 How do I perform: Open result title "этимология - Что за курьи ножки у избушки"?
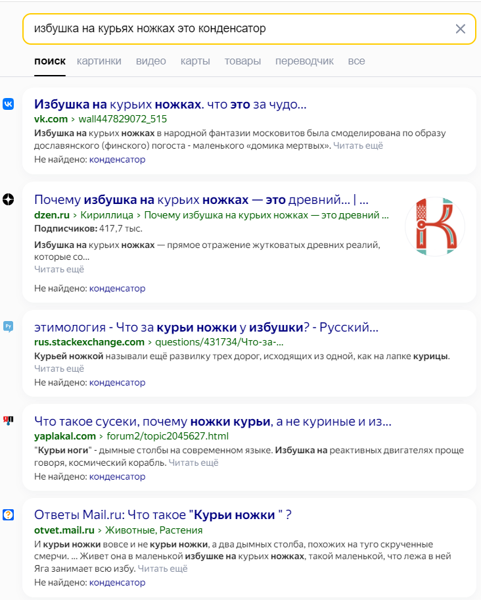click(206, 327)
